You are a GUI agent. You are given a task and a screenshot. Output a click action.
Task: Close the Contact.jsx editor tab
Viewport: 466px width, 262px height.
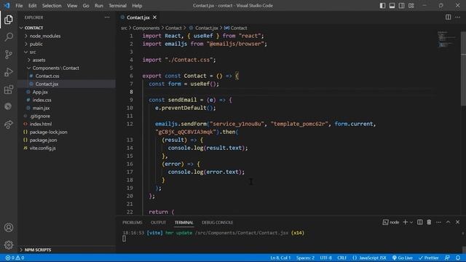[x=154, y=17]
